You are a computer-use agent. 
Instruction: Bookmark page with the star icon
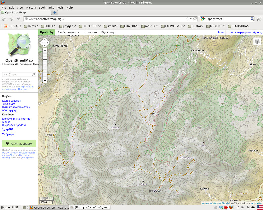tap(188, 19)
